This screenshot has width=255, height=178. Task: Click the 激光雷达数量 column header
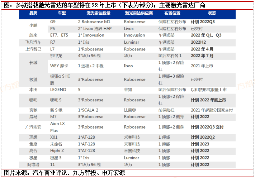point(99,13)
